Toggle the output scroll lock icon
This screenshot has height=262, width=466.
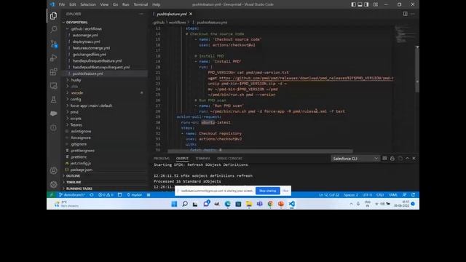tap(392, 159)
